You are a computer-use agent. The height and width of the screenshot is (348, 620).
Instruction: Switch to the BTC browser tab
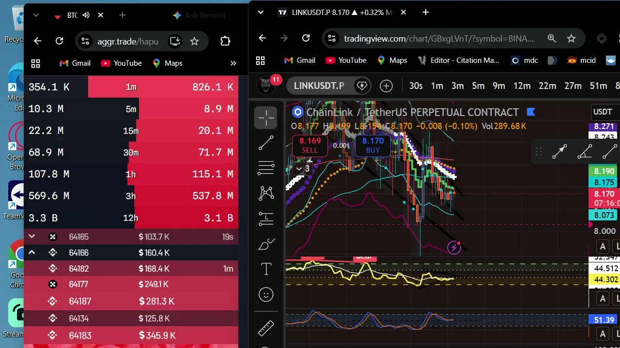(x=78, y=15)
